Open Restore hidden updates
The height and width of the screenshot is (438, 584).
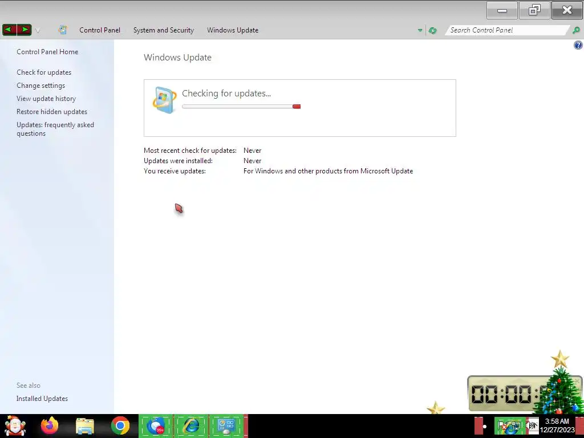pyautogui.click(x=52, y=112)
